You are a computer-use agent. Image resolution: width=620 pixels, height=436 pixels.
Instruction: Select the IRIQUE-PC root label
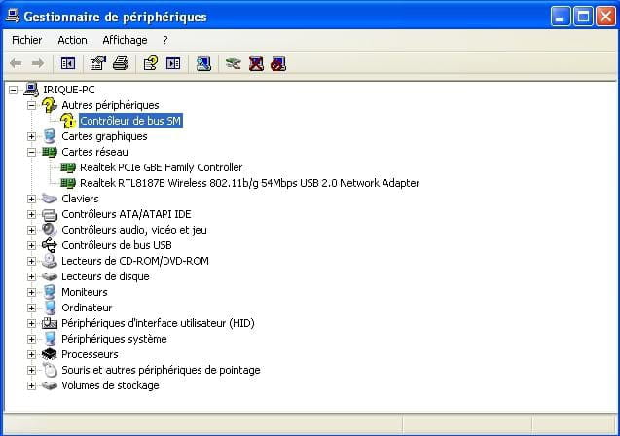coord(69,90)
